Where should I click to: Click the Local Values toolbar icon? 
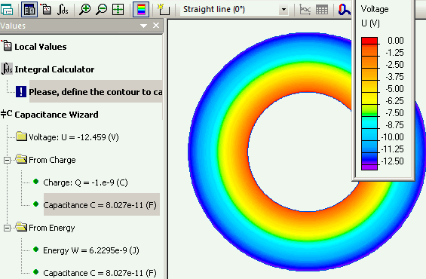coord(47,10)
